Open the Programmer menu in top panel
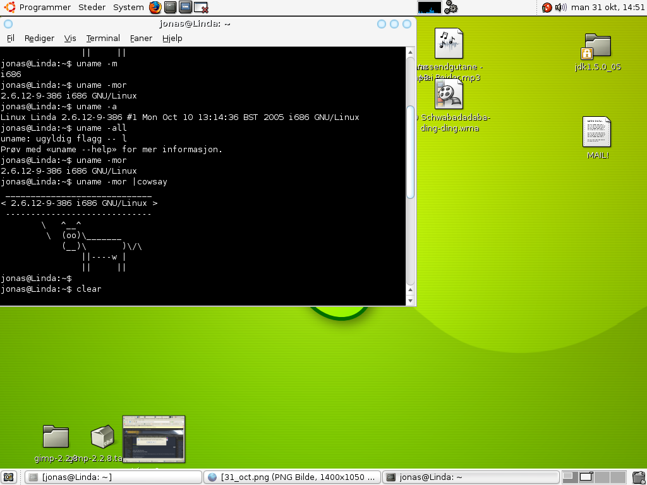647x485 pixels. 45,8
